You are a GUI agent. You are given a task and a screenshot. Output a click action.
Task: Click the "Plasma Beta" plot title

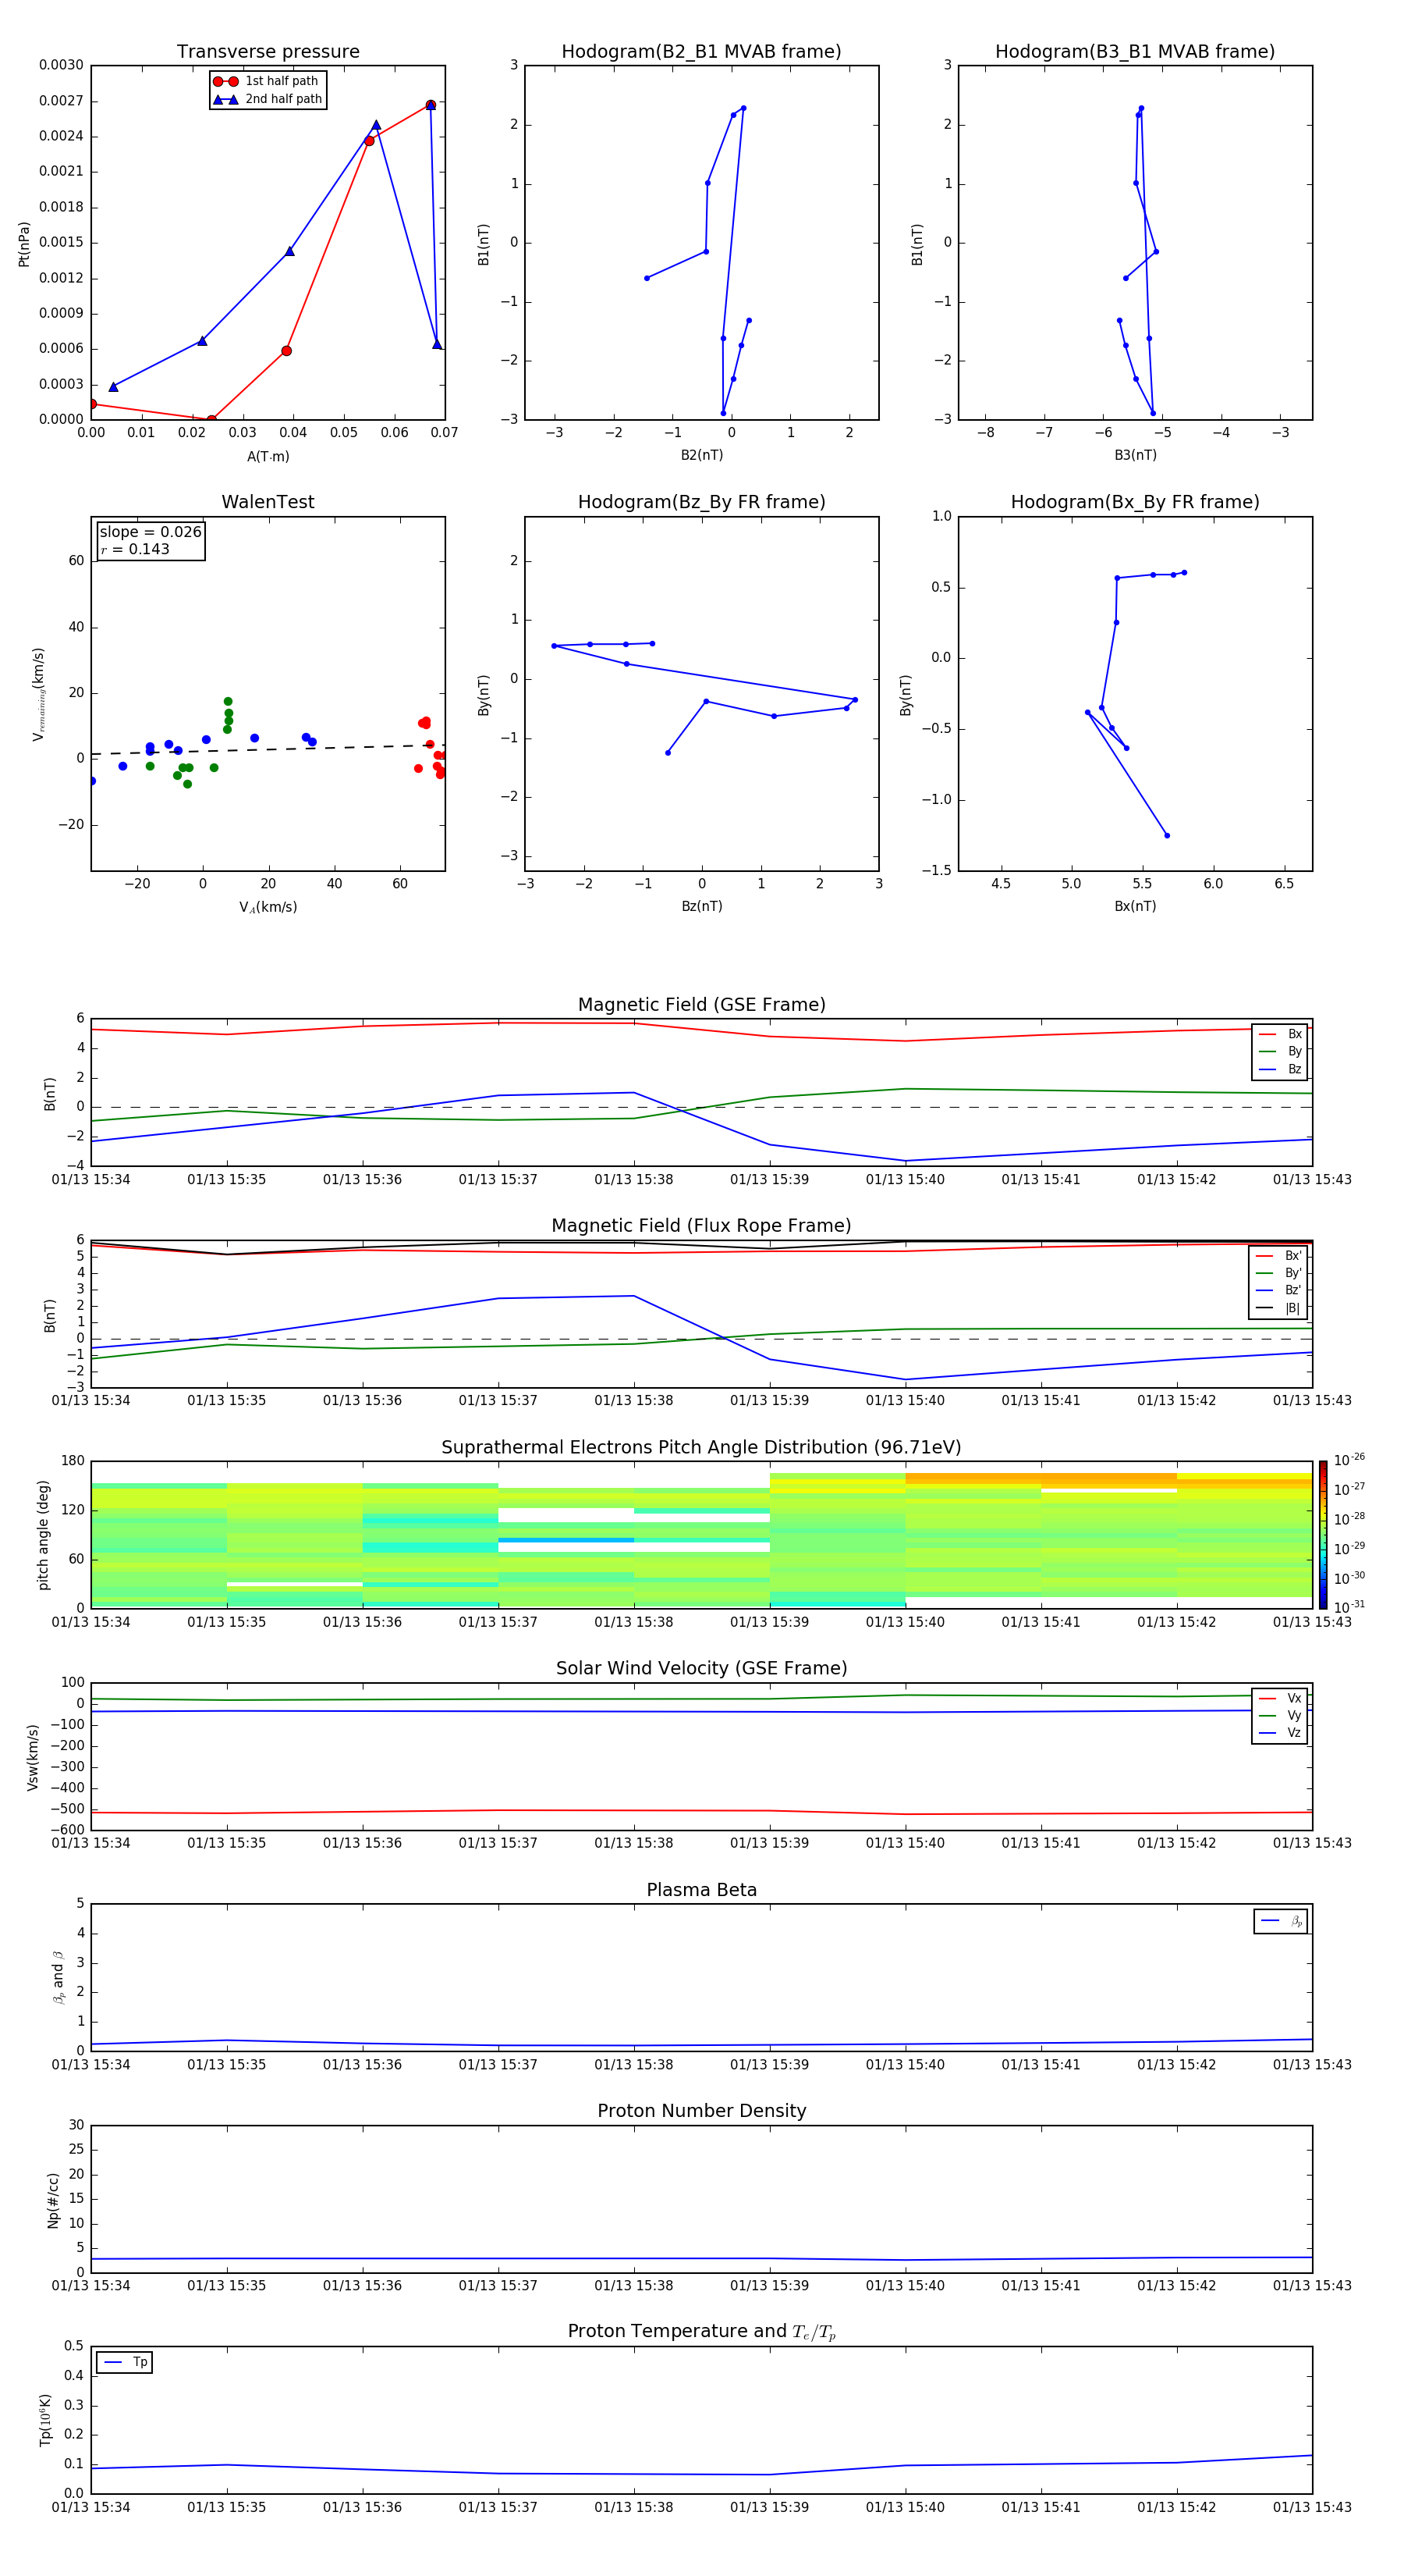701,1890
